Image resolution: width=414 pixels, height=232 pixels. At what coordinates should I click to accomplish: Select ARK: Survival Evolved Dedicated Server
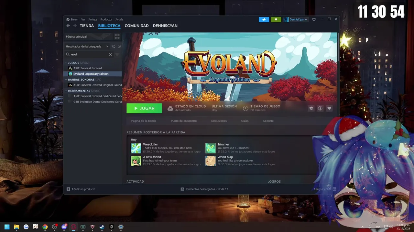(x=93, y=96)
